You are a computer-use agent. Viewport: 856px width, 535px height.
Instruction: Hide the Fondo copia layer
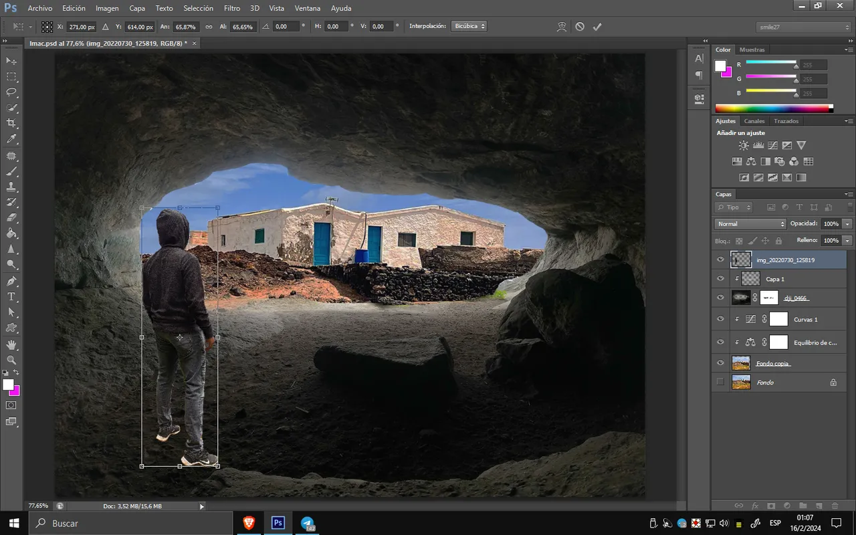[x=720, y=363]
